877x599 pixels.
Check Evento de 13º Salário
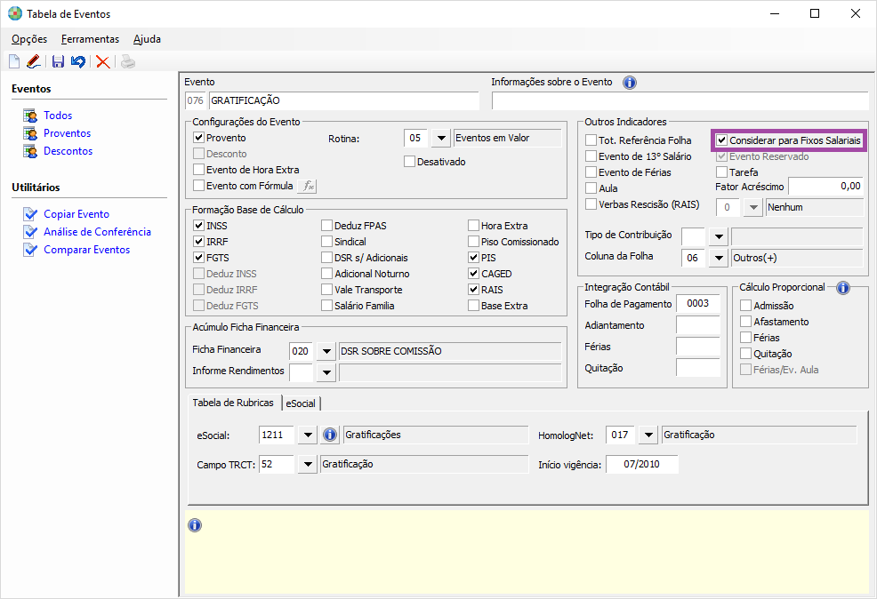(591, 156)
